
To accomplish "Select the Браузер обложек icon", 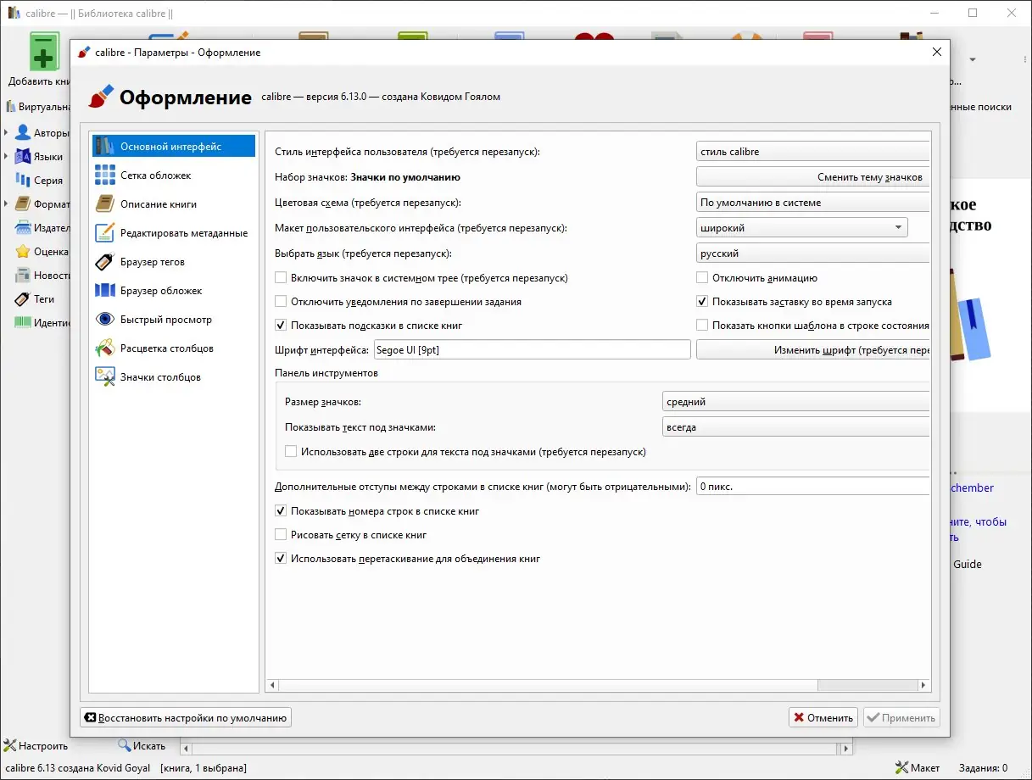I will tap(105, 290).
